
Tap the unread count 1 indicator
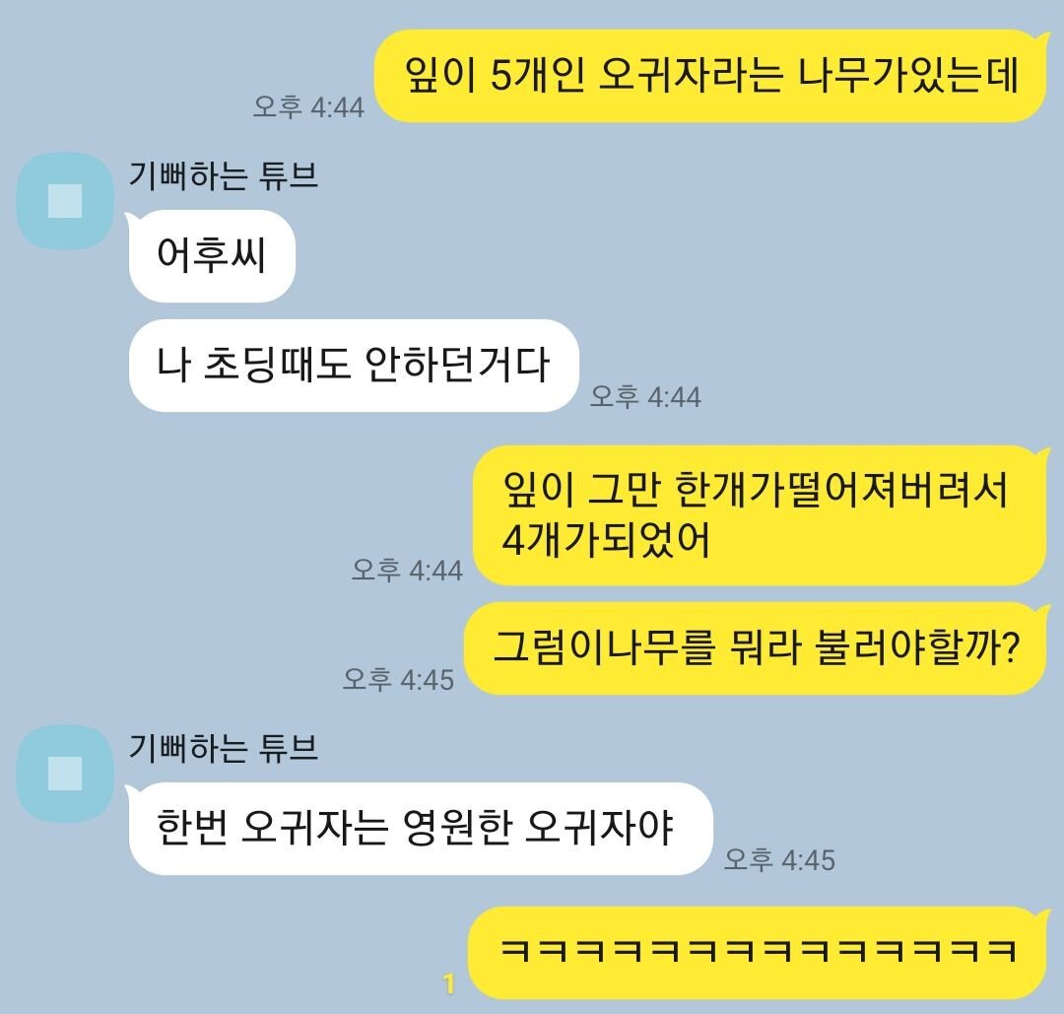coord(448,983)
